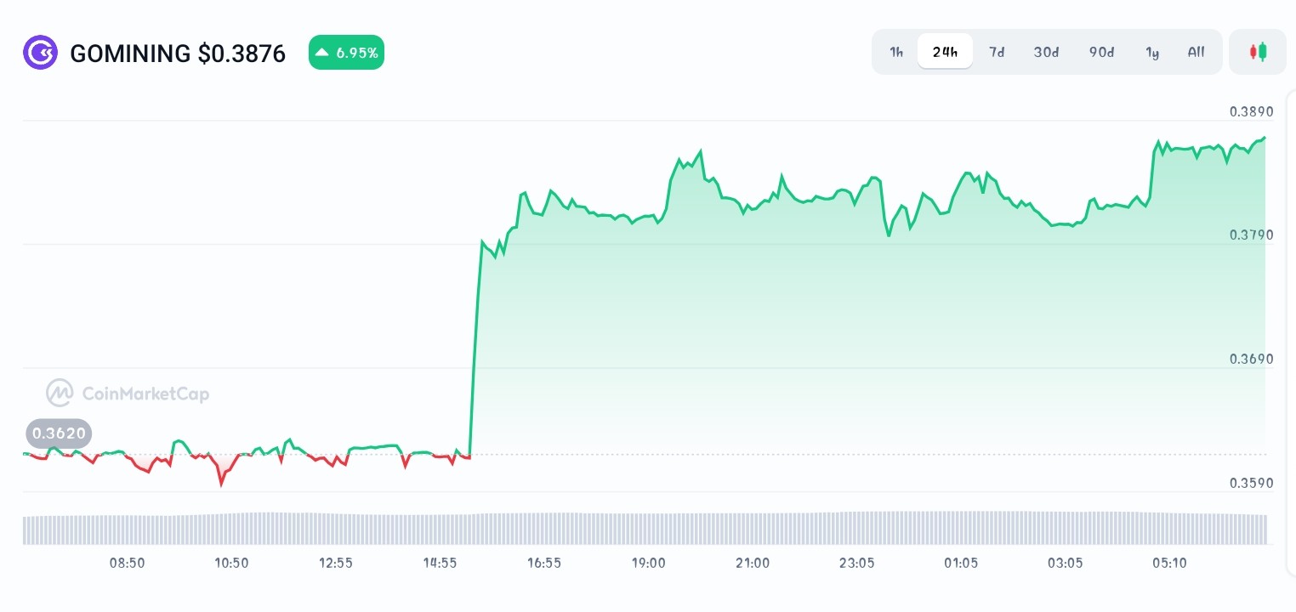Image resolution: width=1296 pixels, height=612 pixels.
Task: Click the 16:55 time axis label
Action: click(x=544, y=563)
